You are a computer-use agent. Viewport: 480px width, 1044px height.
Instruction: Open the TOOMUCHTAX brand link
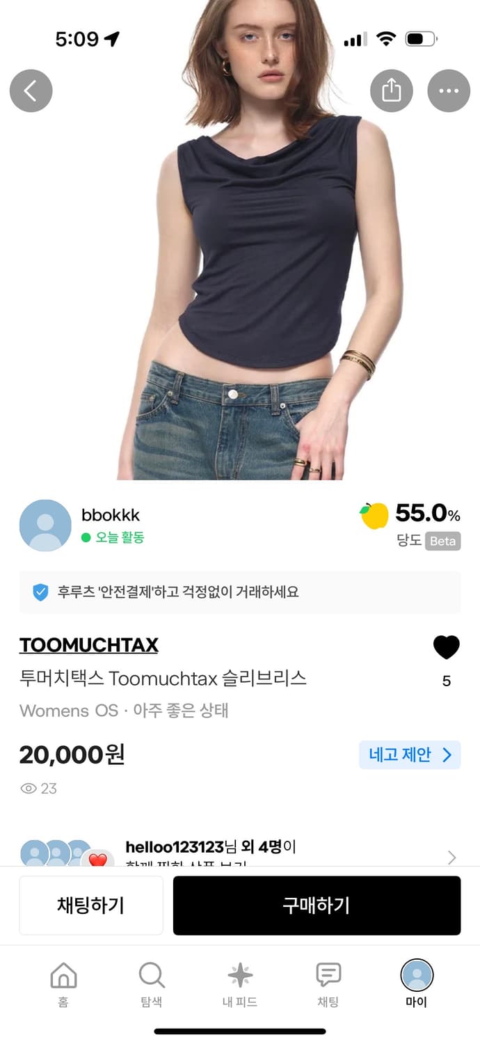[x=88, y=644]
